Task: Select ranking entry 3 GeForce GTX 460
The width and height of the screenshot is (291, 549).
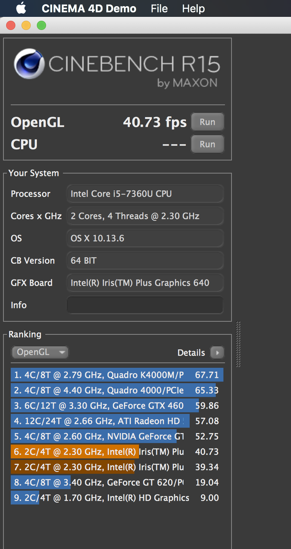Action: [x=117, y=405]
